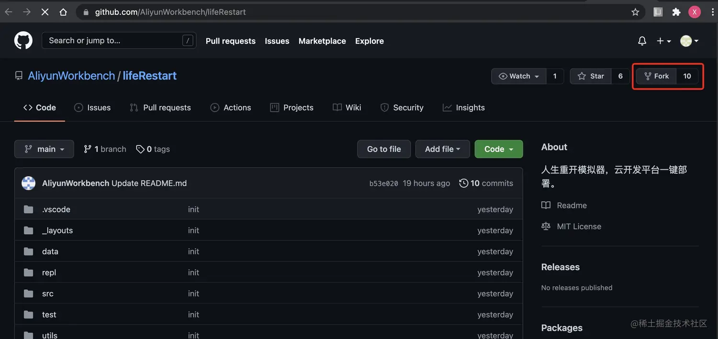Viewport: 718px width, 339px height.
Task: Open Marketplace in the top navigation
Action: (x=322, y=41)
